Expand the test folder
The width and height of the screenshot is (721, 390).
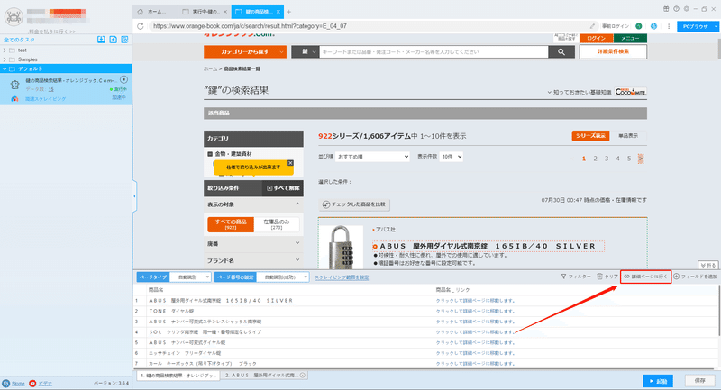(5, 50)
